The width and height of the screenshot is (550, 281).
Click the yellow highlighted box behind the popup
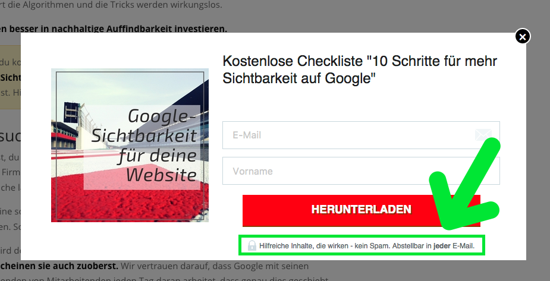click(x=10, y=77)
